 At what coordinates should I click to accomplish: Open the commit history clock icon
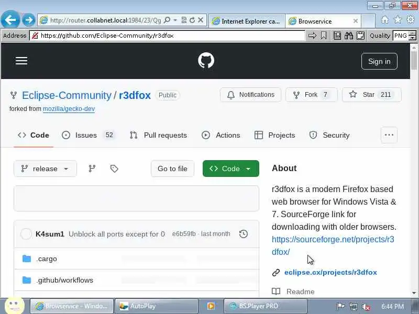(243, 234)
